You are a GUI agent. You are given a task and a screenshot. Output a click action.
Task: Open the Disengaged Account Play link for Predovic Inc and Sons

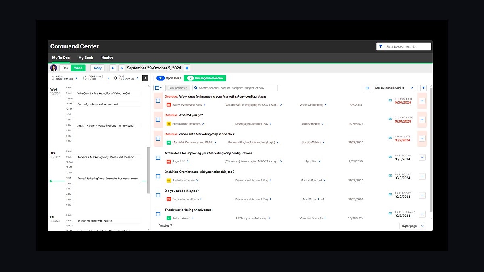click(252, 124)
